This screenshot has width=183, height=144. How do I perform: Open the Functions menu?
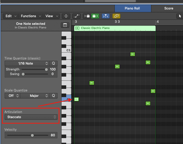coord(30,16)
